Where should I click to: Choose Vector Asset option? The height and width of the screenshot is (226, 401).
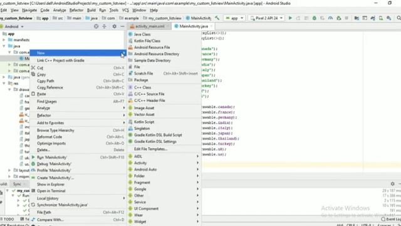(x=164, y=114)
